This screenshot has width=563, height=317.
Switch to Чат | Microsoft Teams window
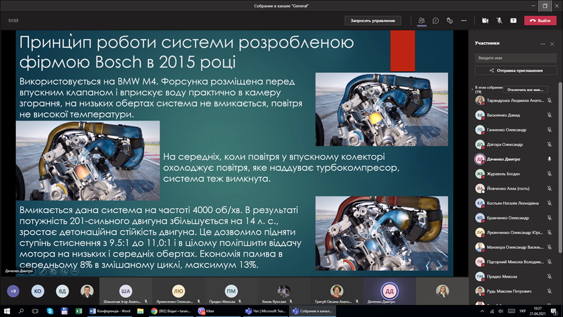[266, 311]
